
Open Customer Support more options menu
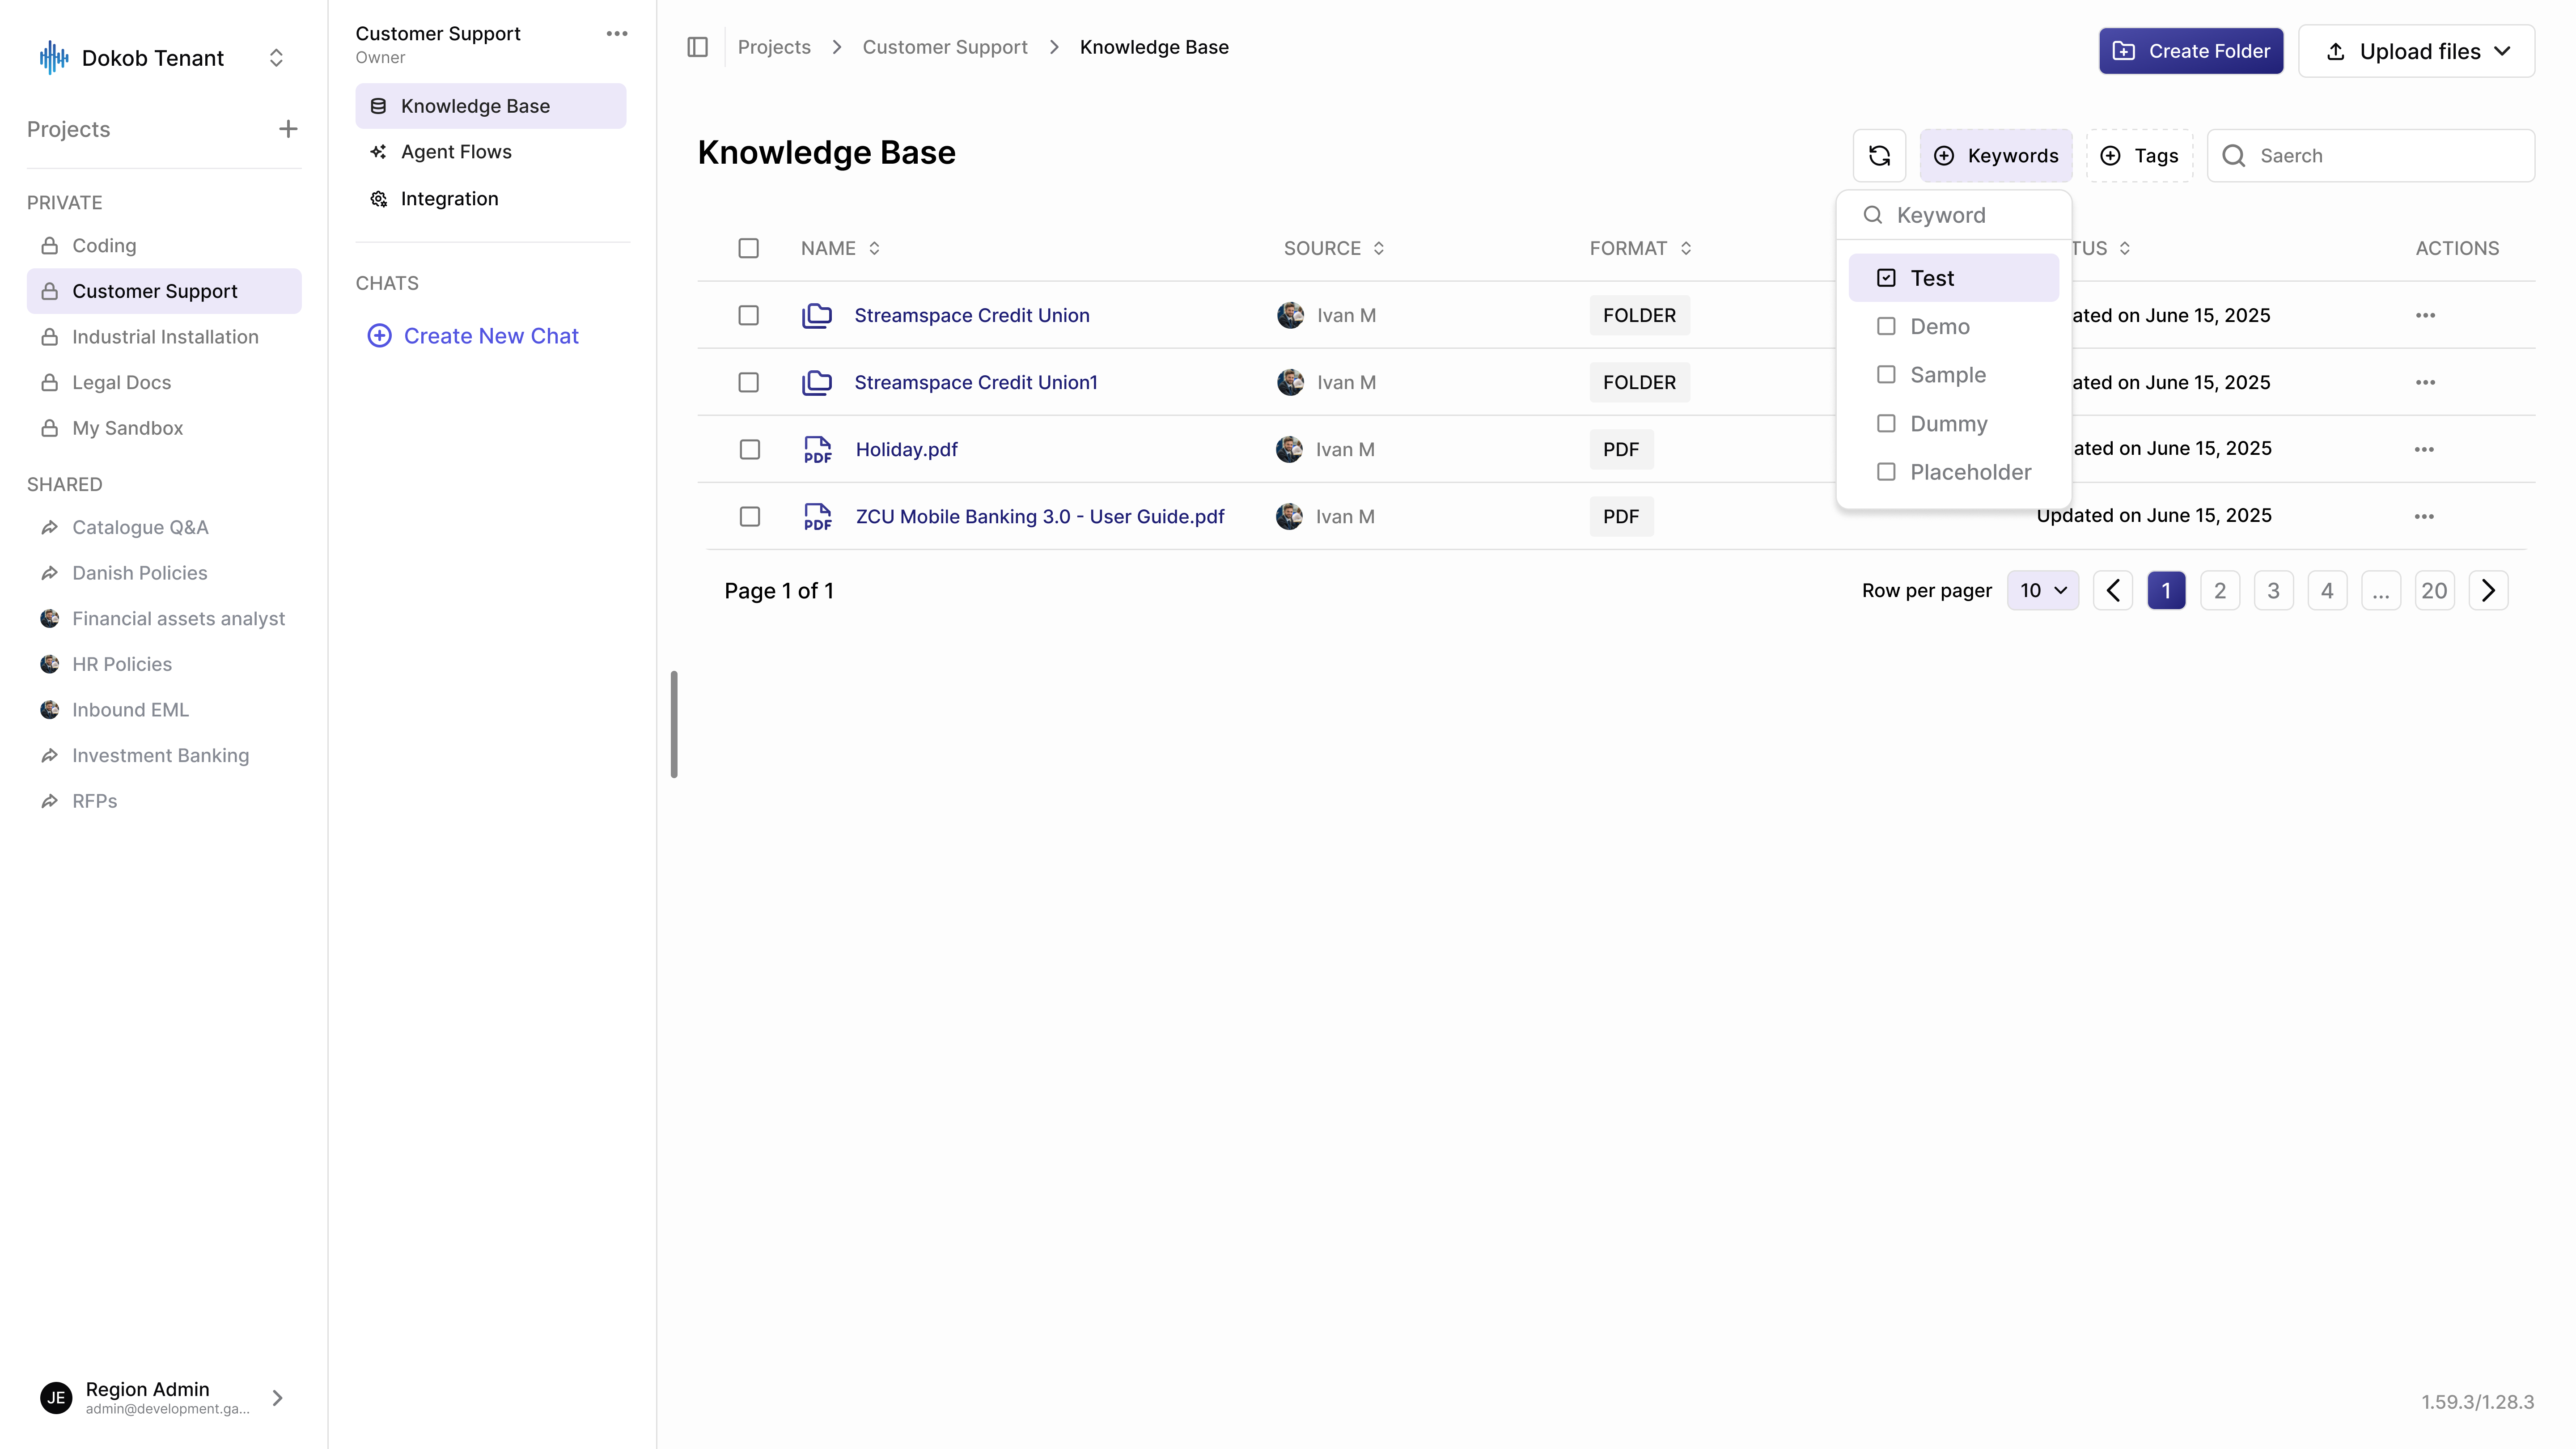617,33
